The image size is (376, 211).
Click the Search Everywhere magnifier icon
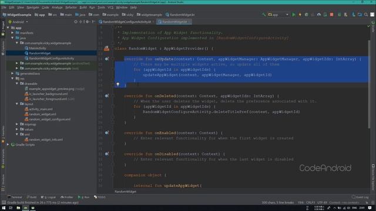pos(366,15)
